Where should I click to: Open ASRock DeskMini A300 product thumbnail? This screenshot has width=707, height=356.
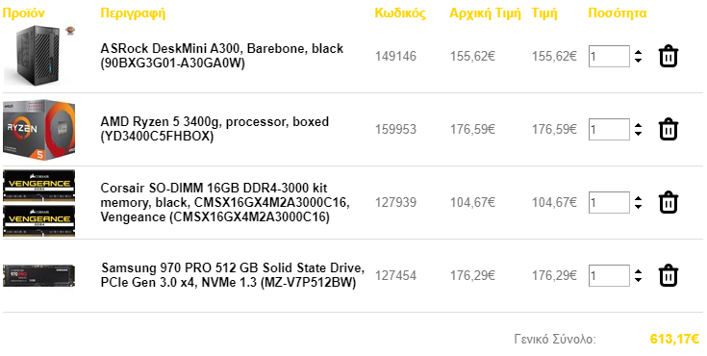(38, 56)
